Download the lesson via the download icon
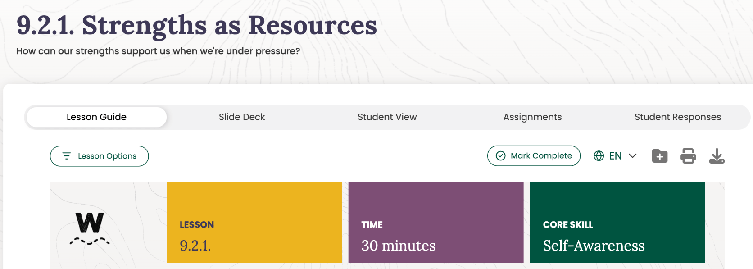 [717, 156]
